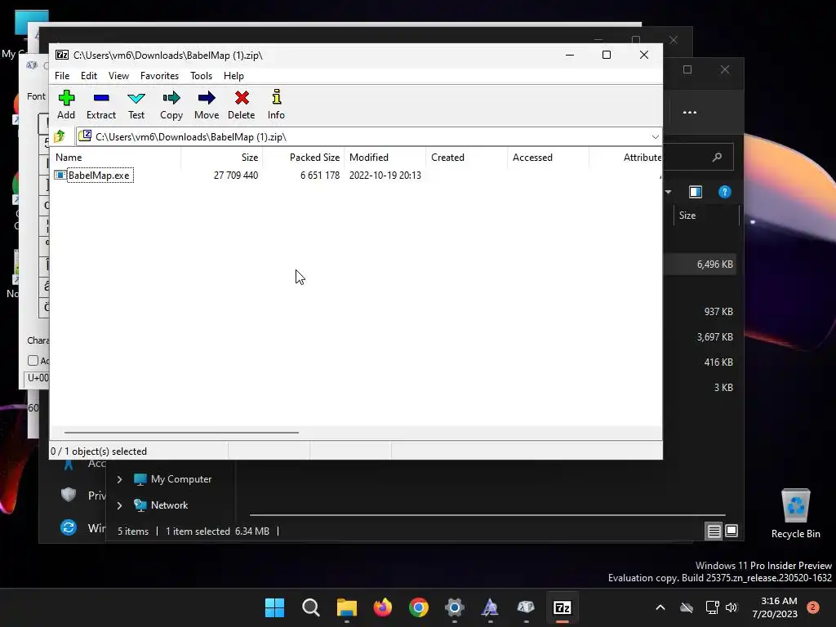Screen dimensions: 836x627
Task: Expand Network in File Explorer tree
Action: click(119, 505)
